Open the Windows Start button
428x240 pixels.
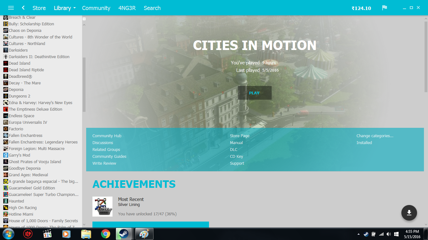(8, 234)
